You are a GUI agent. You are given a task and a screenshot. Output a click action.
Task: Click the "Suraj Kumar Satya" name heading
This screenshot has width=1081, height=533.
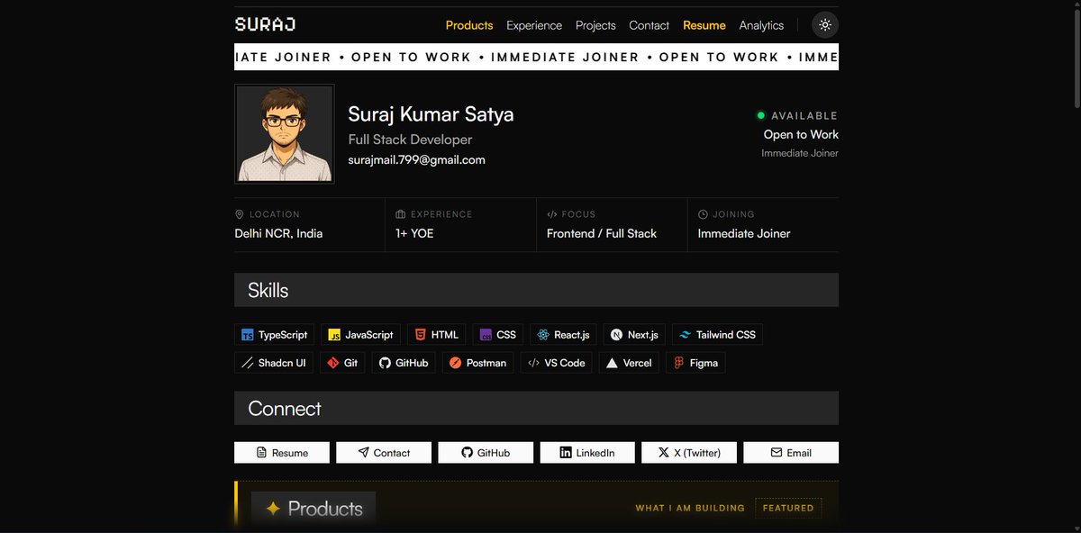tap(431, 114)
